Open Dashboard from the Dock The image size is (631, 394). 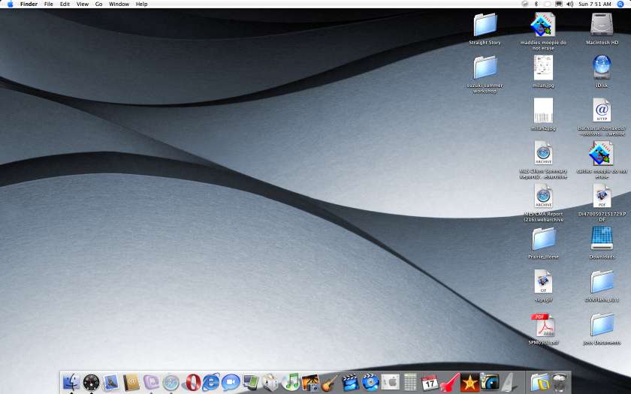point(92,382)
